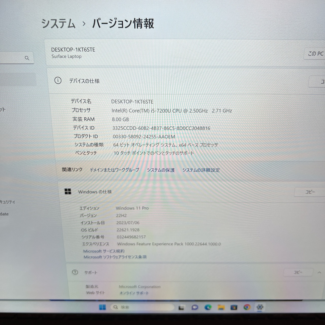
Task: Select the Intel Core i5-7200U processor text
Action: coord(172,111)
